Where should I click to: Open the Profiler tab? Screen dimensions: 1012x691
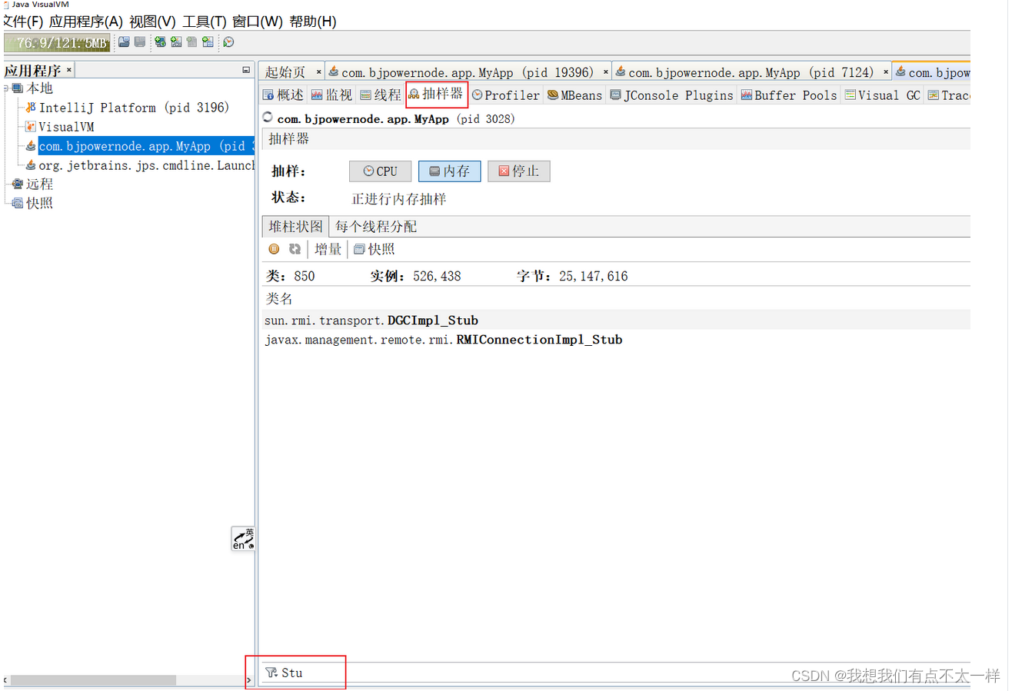tap(506, 95)
